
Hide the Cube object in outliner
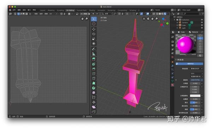point(202,25)
